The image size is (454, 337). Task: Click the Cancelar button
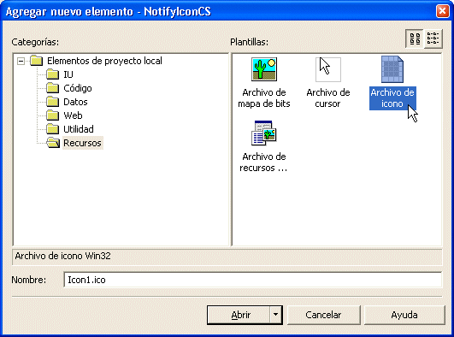pyautogui.click(x=323, y=315)
